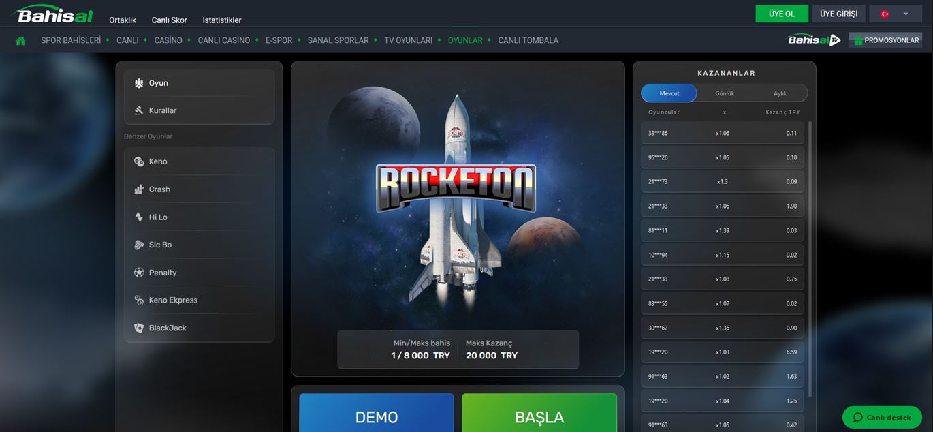Click the Hi Lo arrows icon
Image resolution: width=933 pixels, height=432 pixels.
click(139, 217)
